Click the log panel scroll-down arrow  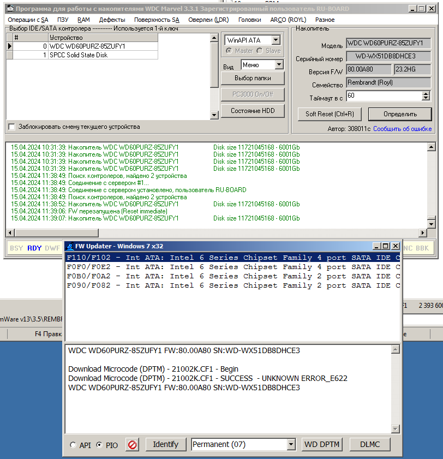432,224
